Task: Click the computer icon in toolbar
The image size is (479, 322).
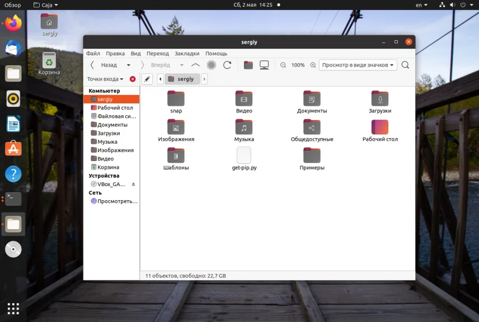Action: coord(264,65)
